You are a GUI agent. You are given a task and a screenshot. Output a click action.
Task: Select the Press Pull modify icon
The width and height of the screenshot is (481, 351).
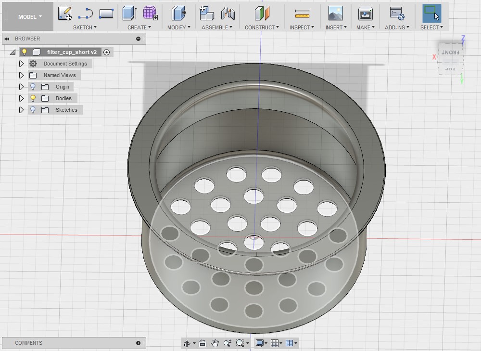(x=179, y=13)
